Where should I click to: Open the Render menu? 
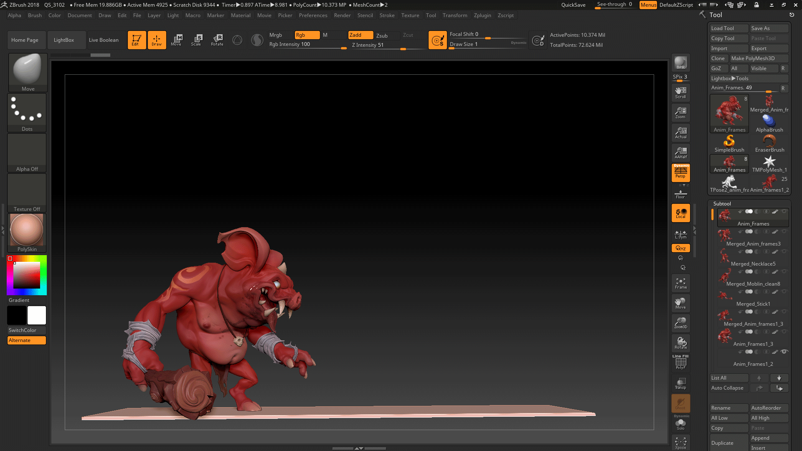point(342,15)
